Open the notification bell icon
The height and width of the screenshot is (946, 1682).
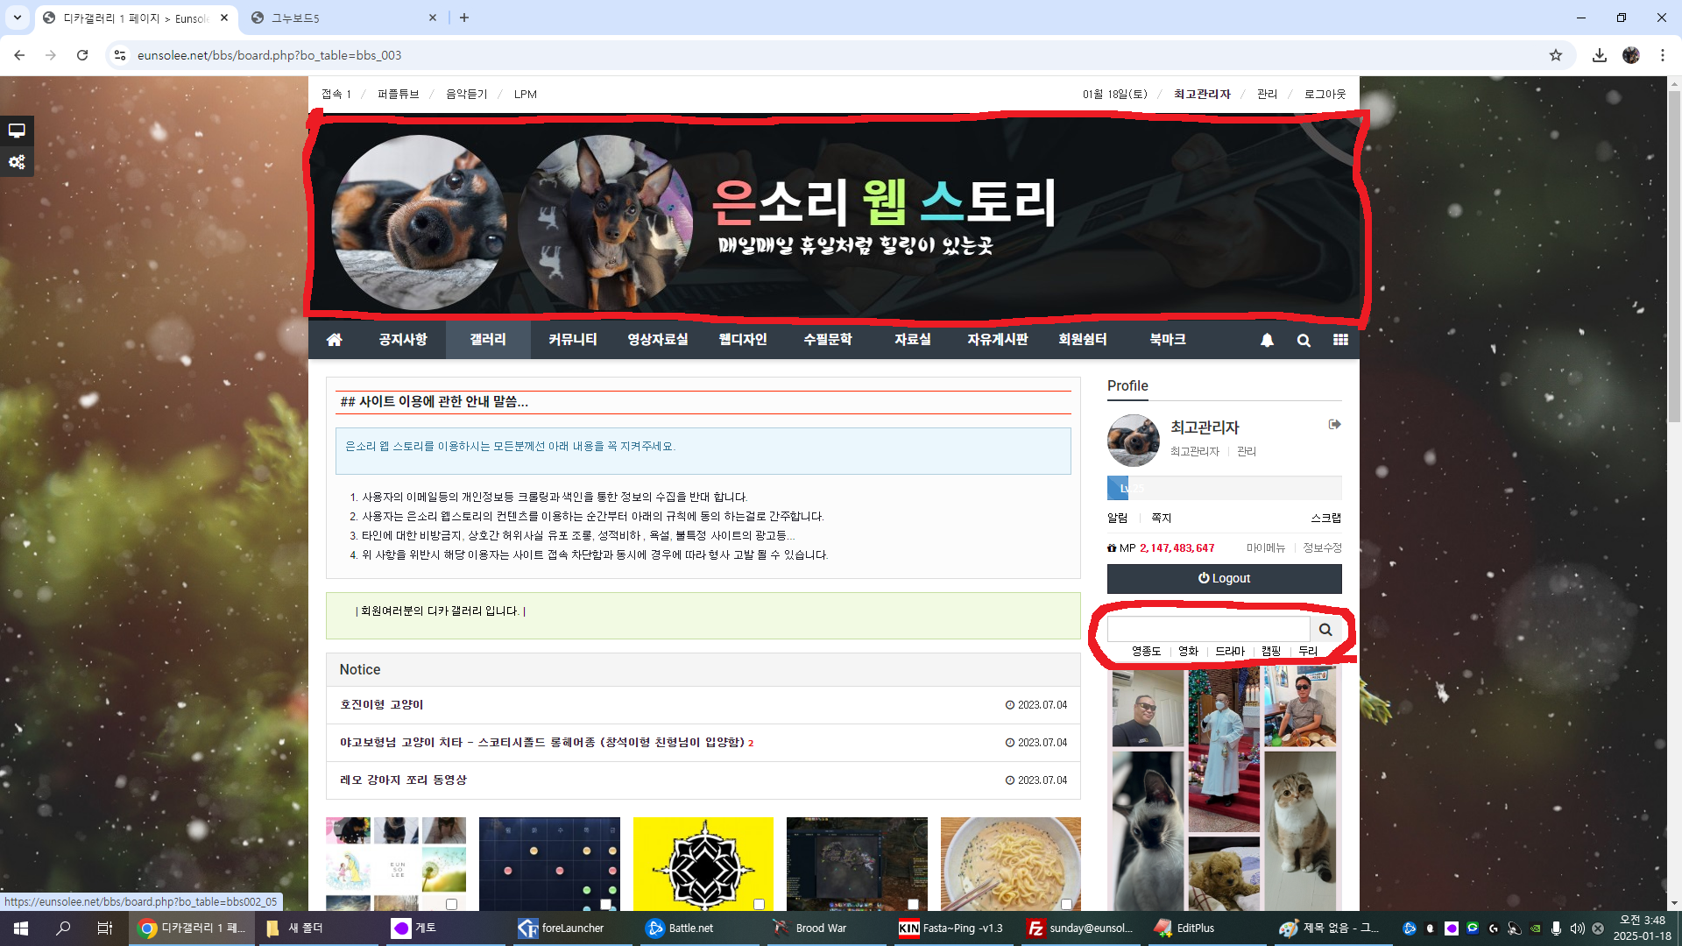[1267, 340]
